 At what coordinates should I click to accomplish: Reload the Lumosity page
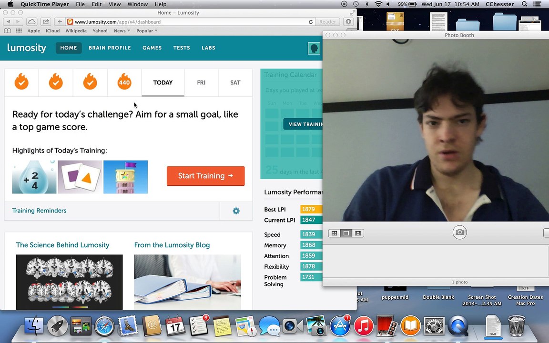point(311,22)
